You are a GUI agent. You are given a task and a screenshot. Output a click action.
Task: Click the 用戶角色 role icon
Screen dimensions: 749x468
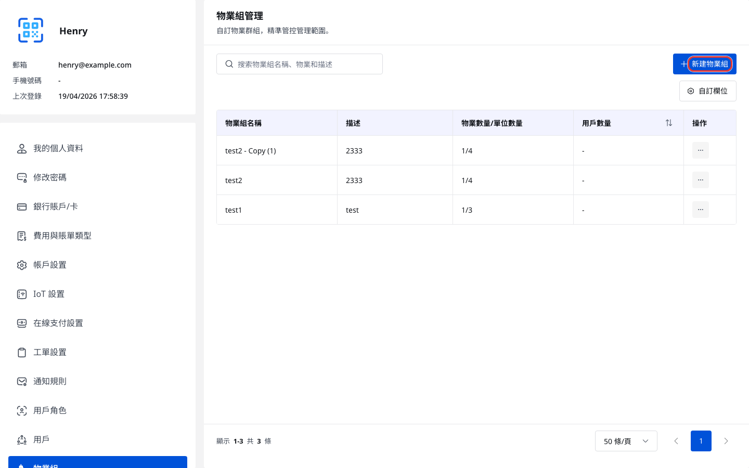[22, 411]
